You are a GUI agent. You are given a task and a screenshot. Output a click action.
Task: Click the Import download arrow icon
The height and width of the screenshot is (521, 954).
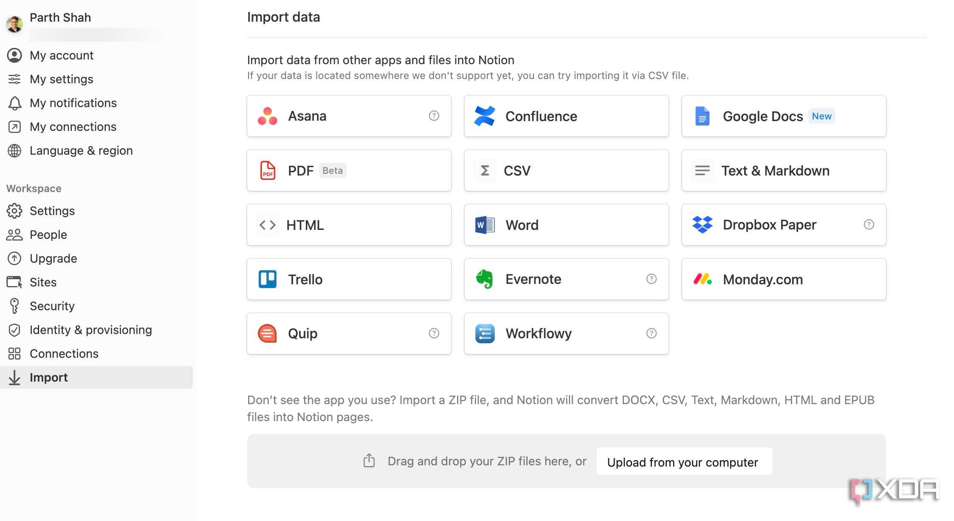pyautogui.click(x=14, y=377)
